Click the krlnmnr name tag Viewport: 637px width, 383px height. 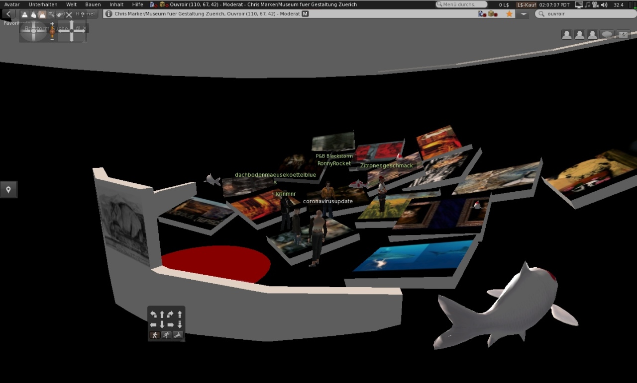coord(286,194)
